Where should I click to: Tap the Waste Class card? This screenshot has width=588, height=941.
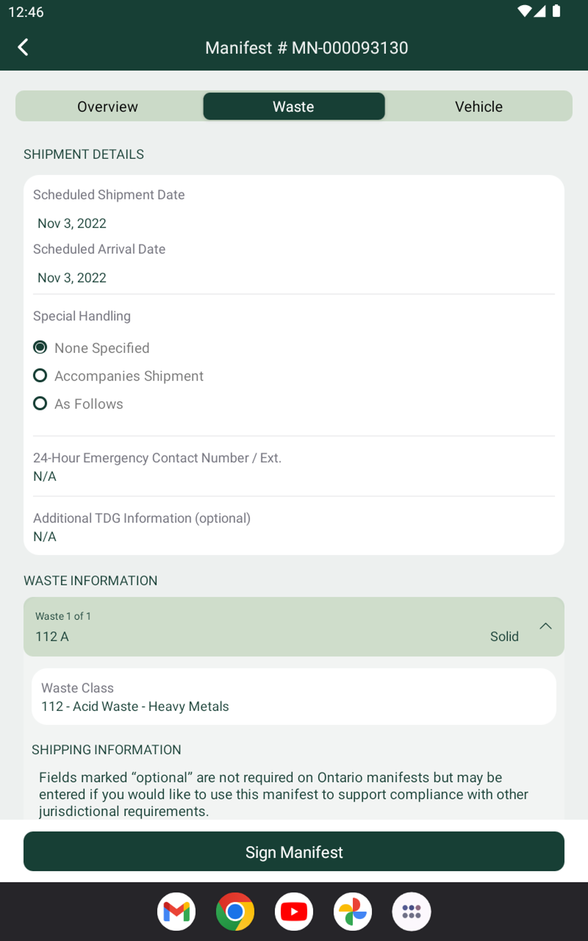tap(293, 697)
